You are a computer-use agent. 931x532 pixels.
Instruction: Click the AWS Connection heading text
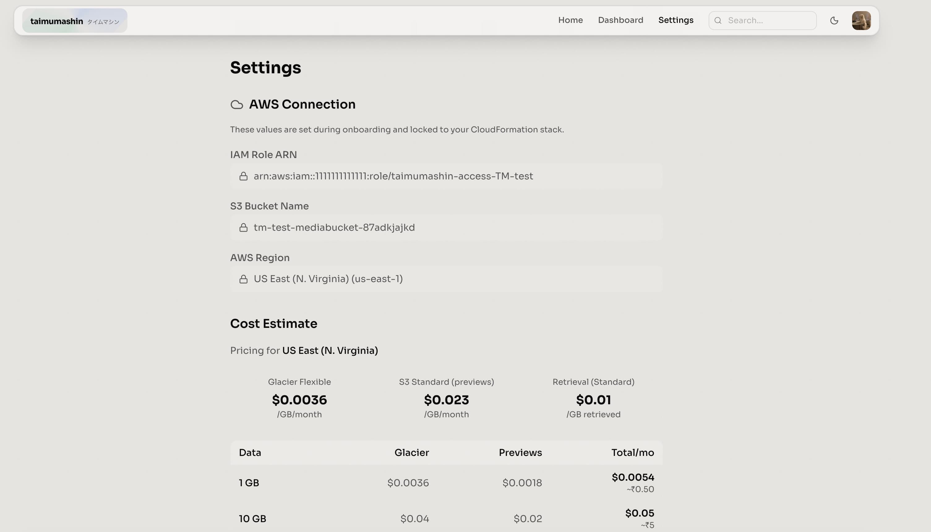(x=302, y=105)
